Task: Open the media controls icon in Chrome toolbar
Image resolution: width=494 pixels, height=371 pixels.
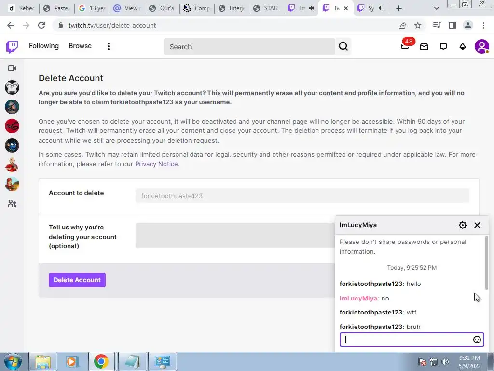Action: click(437, 25)
